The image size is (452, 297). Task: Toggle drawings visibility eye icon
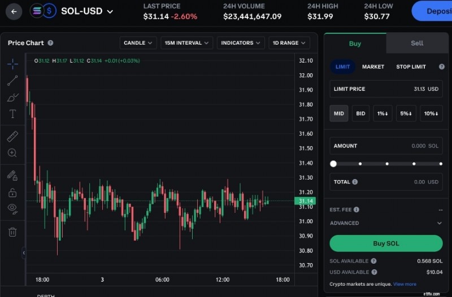[12, 208]
